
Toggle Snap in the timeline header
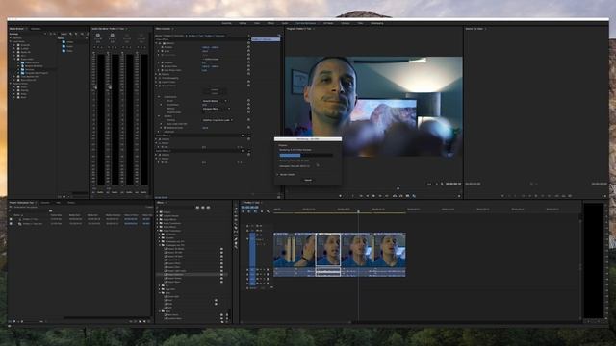click(248, 211)
